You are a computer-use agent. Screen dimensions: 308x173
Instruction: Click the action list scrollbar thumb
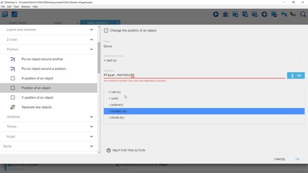click(x=99, y=58)
